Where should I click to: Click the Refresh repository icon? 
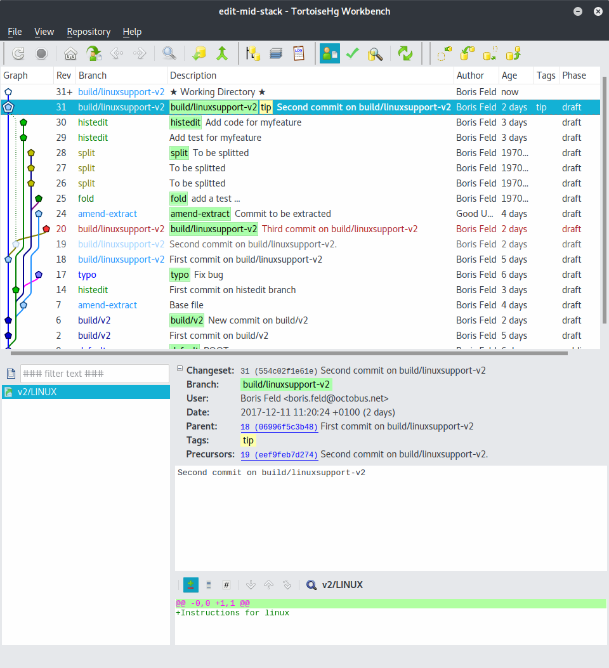[18, 54]
